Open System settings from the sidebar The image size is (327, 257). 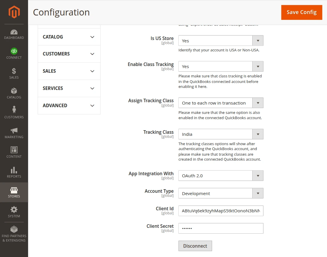tap(14, 212)
